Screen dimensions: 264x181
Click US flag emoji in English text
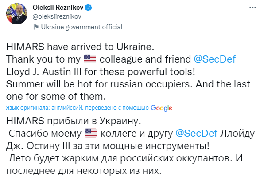(x=90, y=59)
